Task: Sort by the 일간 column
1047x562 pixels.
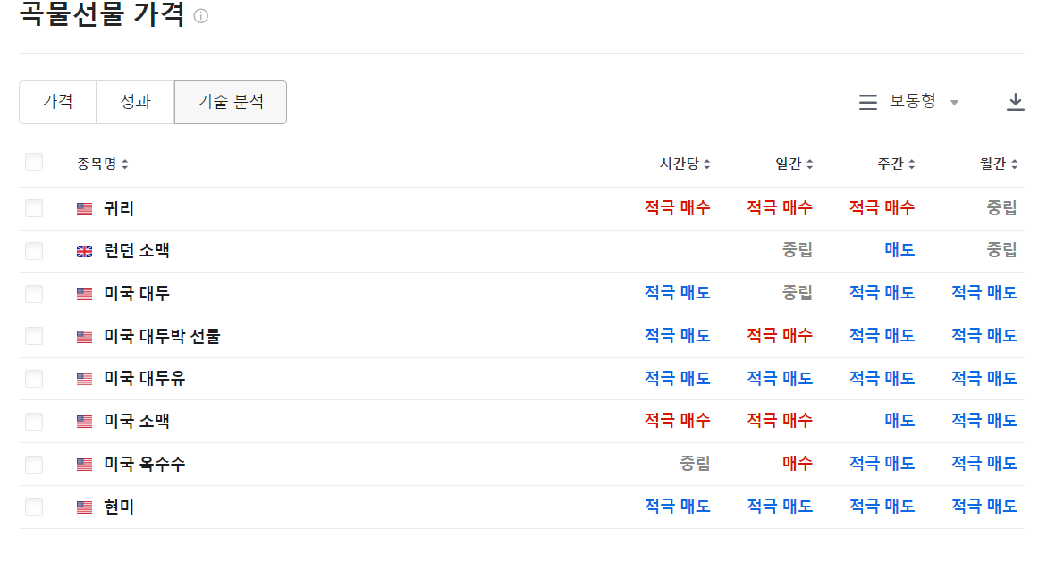Action: 794,164
